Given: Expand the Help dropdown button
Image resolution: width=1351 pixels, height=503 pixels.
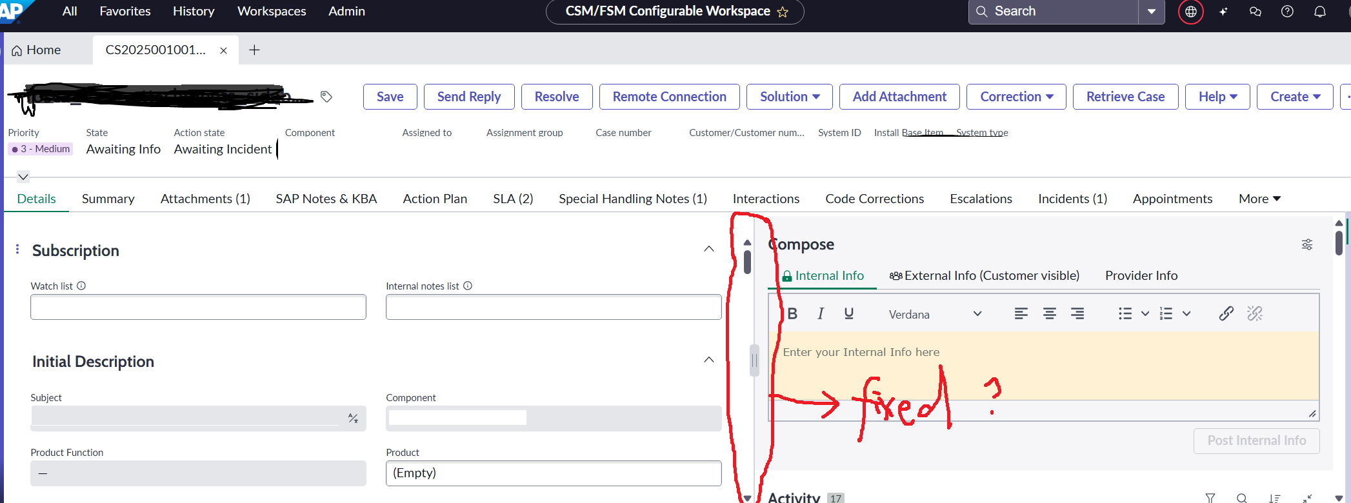Looking at the screenshot, I should pos(1217,97).
